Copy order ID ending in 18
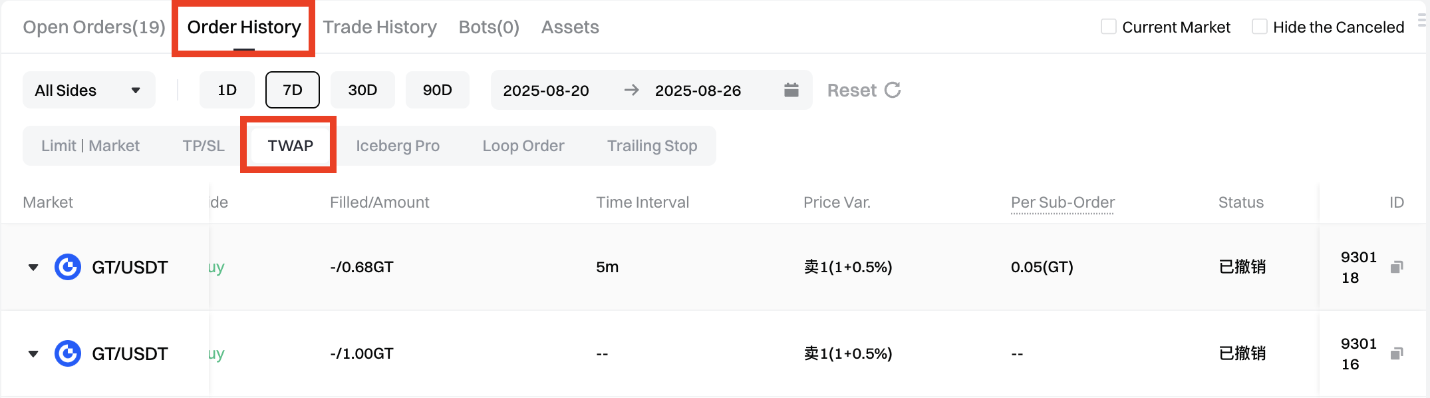1430x398 pixels. [1397, 267]
